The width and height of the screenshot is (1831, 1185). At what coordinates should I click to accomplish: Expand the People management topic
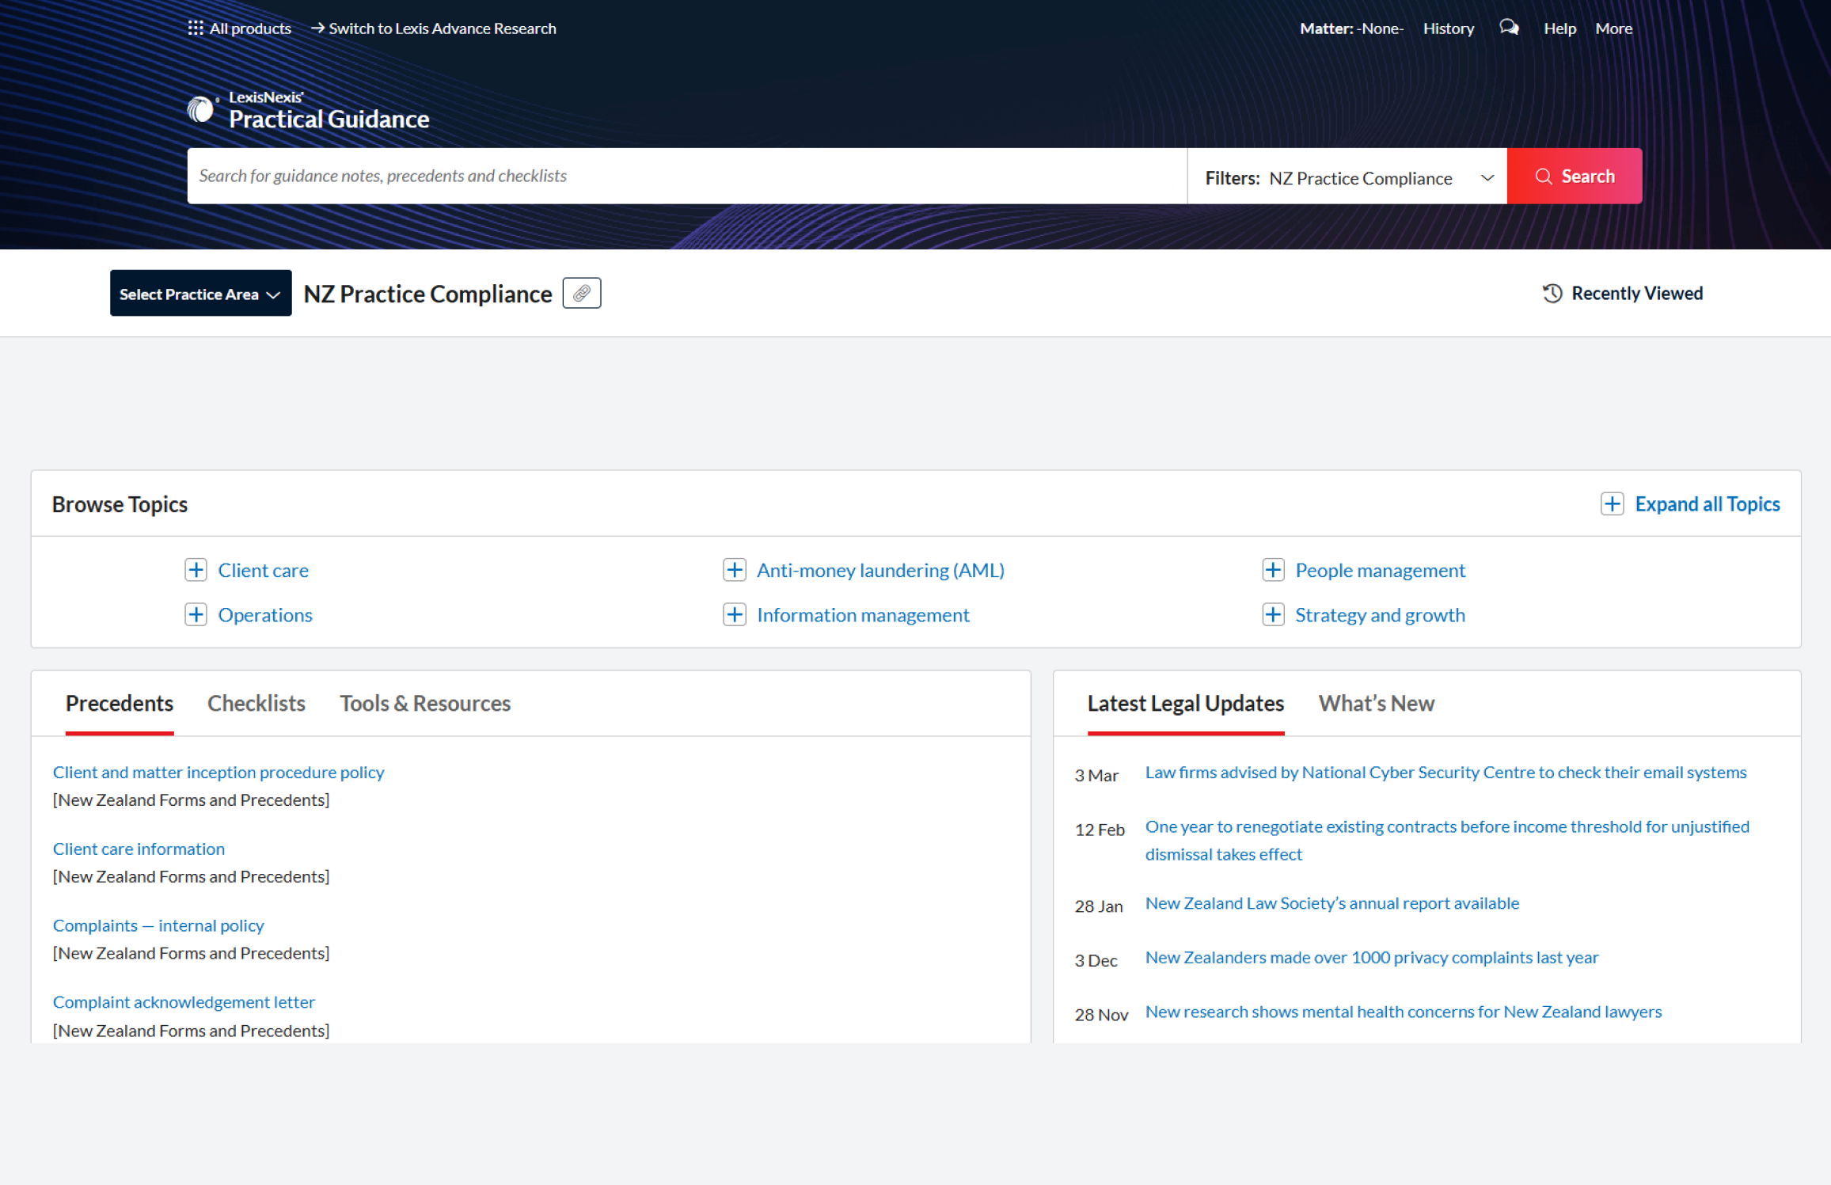[x=1273, y=570]
